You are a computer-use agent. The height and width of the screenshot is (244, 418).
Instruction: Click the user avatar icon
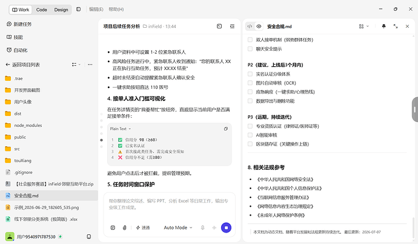(10, 237)
